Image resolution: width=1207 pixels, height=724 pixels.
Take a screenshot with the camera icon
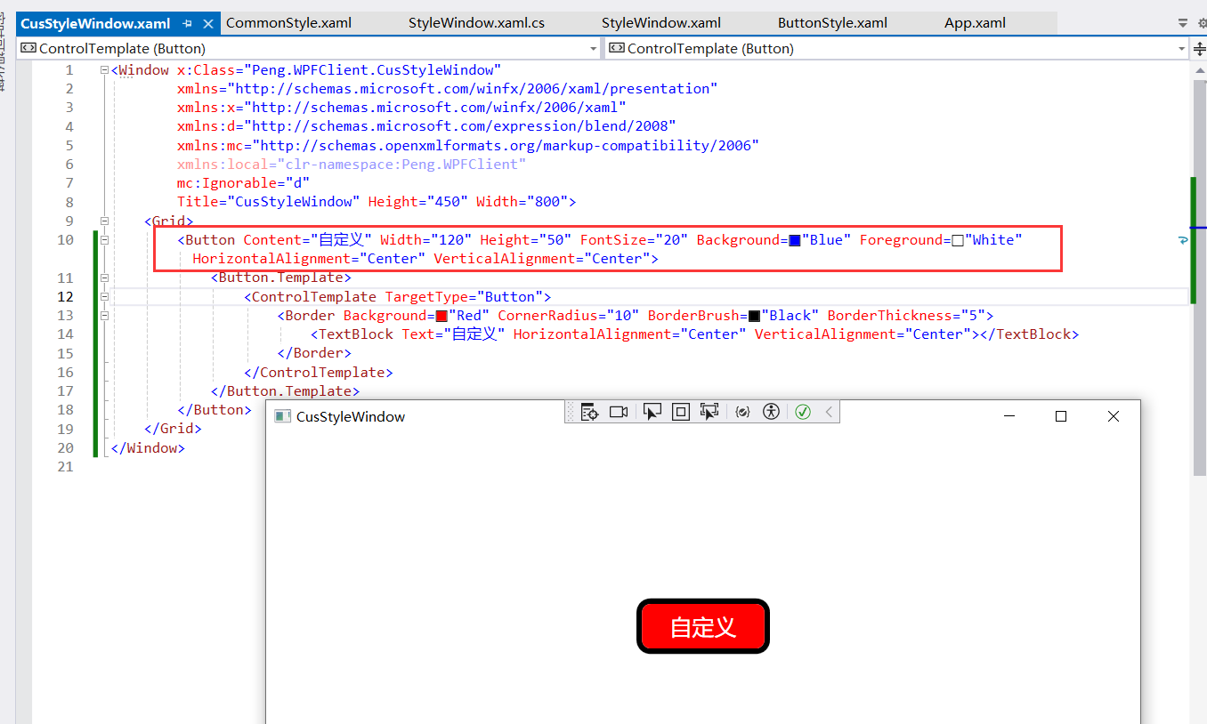click(x=619, y=411)
